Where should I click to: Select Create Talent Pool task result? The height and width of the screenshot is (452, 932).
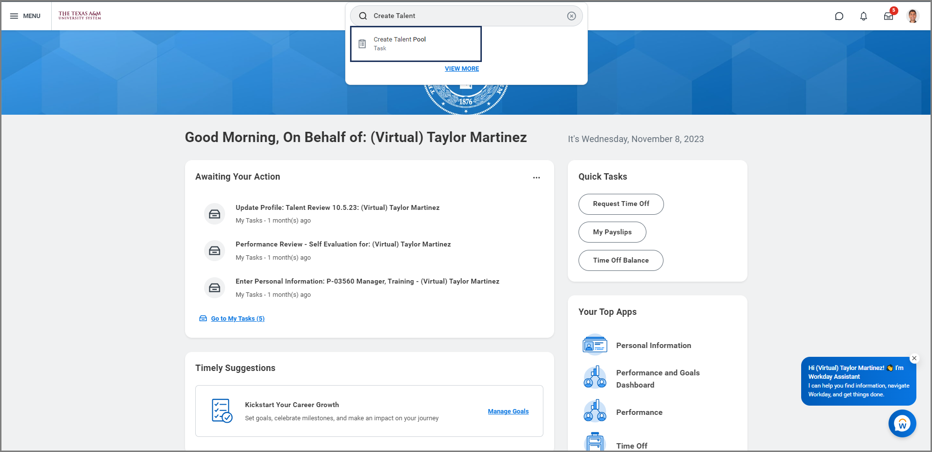coord(415,44)
